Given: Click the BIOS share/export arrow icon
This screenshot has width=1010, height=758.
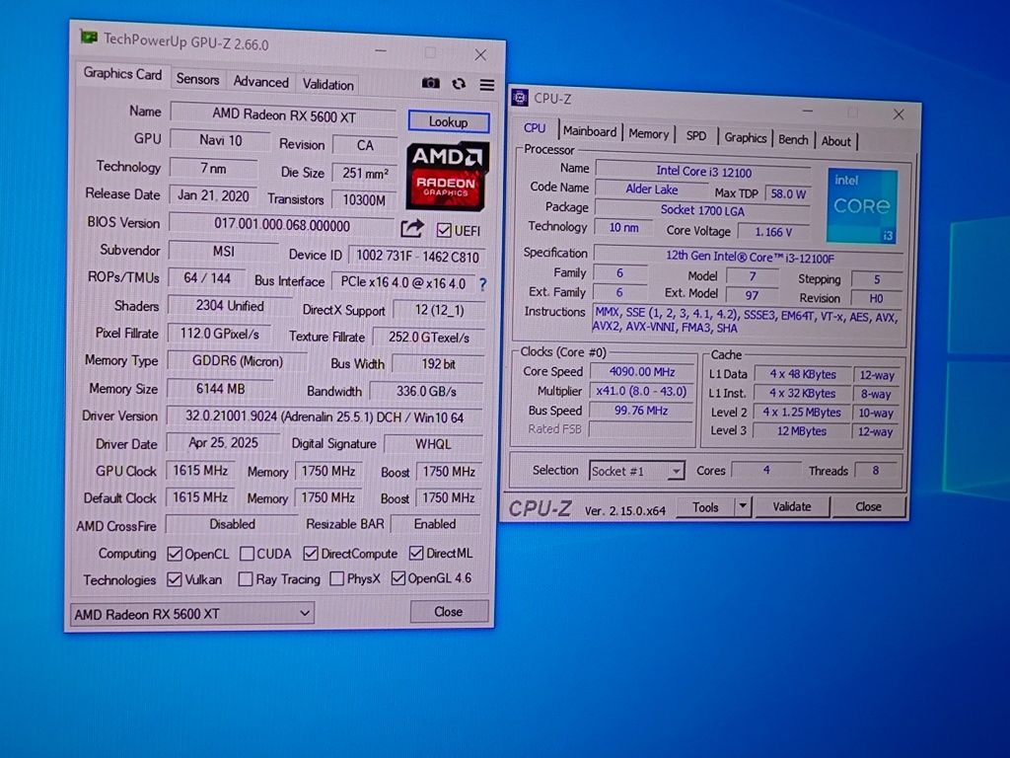Looking at the screenshot, I should coord(411,228).
